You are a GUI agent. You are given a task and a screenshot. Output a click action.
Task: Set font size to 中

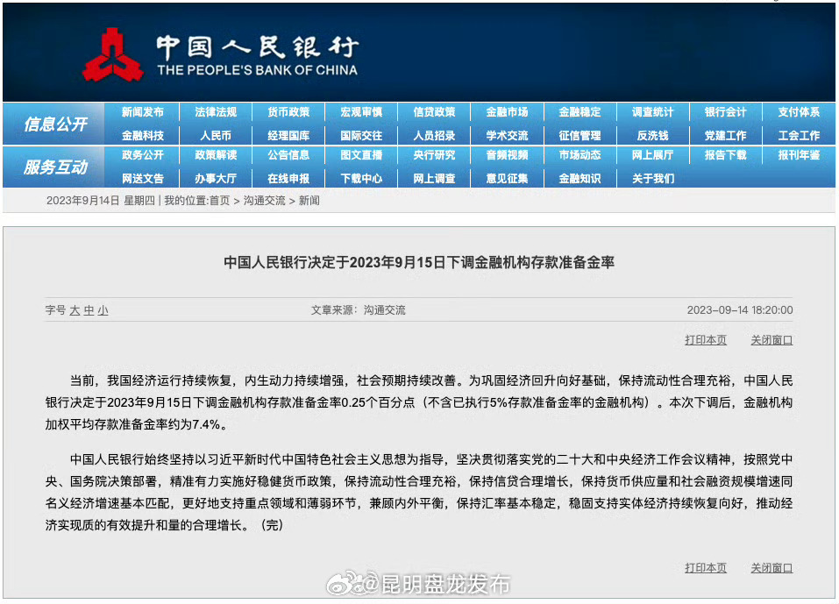coord(89,310)
